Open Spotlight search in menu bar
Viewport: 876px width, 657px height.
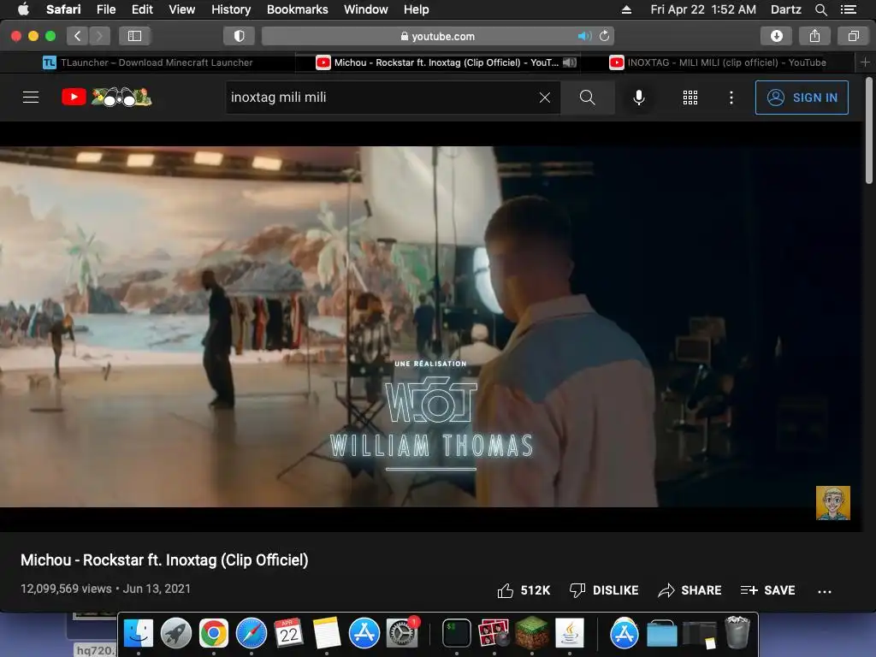820,9
